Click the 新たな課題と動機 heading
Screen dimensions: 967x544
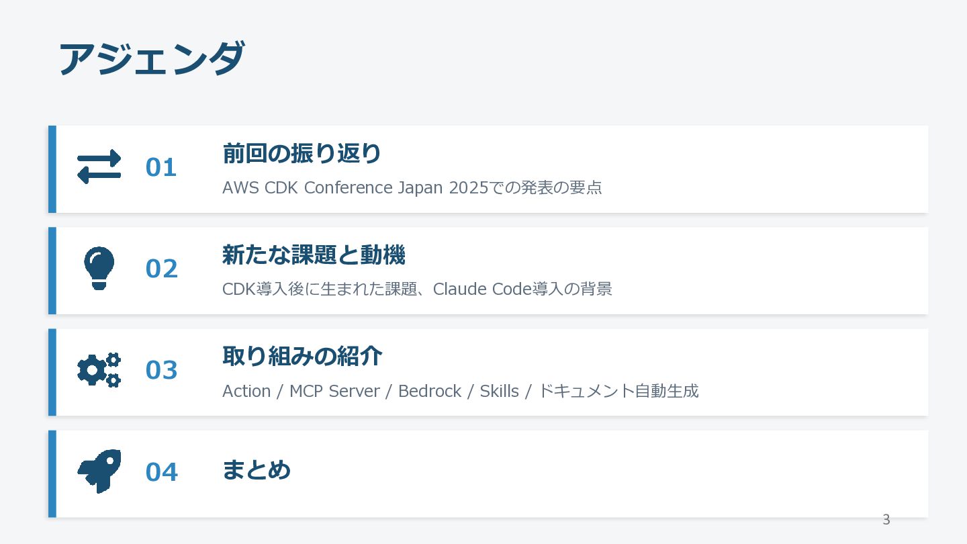coord(314,255)
